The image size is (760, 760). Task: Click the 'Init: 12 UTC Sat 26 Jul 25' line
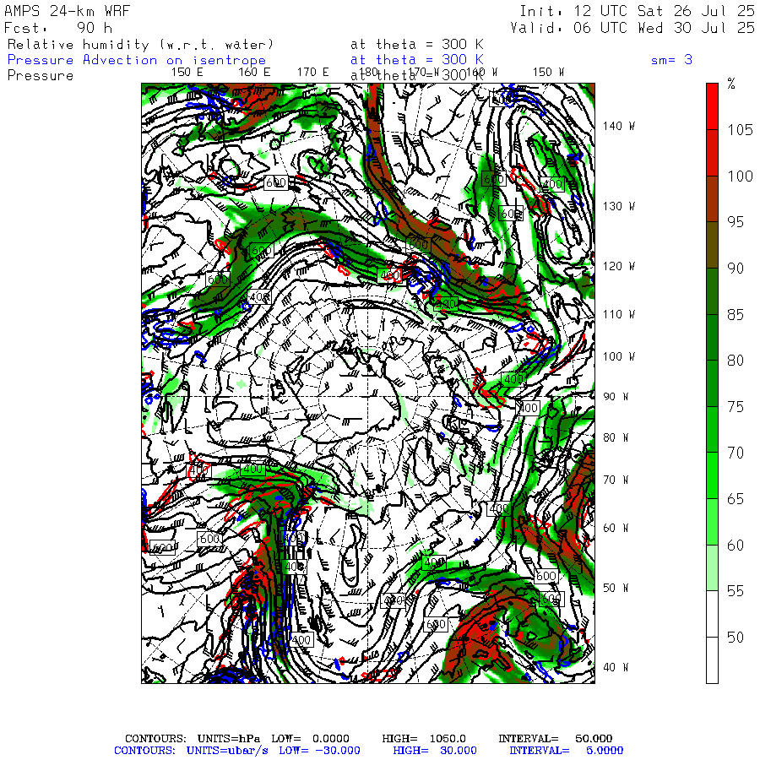[637, 11]
